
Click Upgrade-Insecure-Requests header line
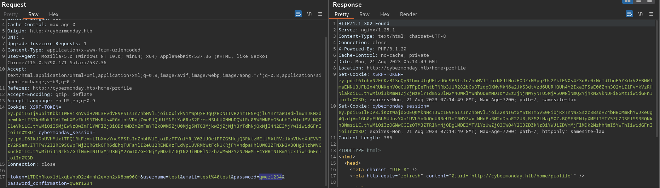pyautogui.click(x=47, y=44)
